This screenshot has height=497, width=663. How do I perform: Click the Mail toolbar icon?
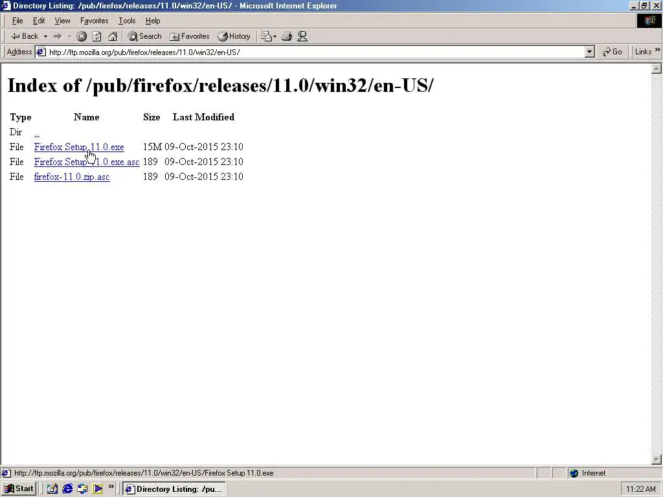(x=269, y=36)
